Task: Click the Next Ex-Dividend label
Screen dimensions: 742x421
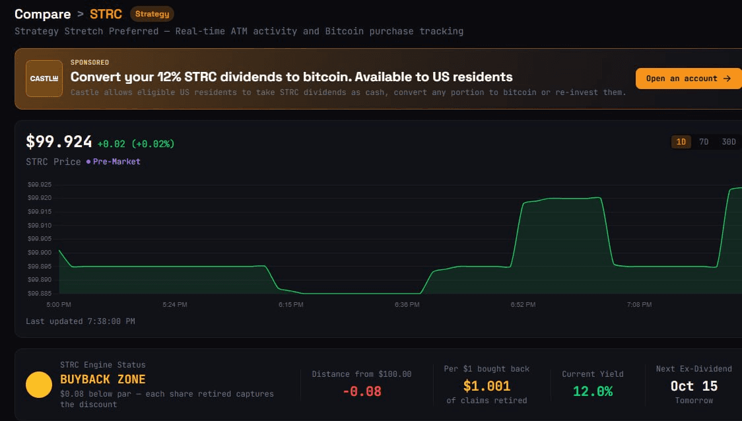Action: [x=694, y=369]
